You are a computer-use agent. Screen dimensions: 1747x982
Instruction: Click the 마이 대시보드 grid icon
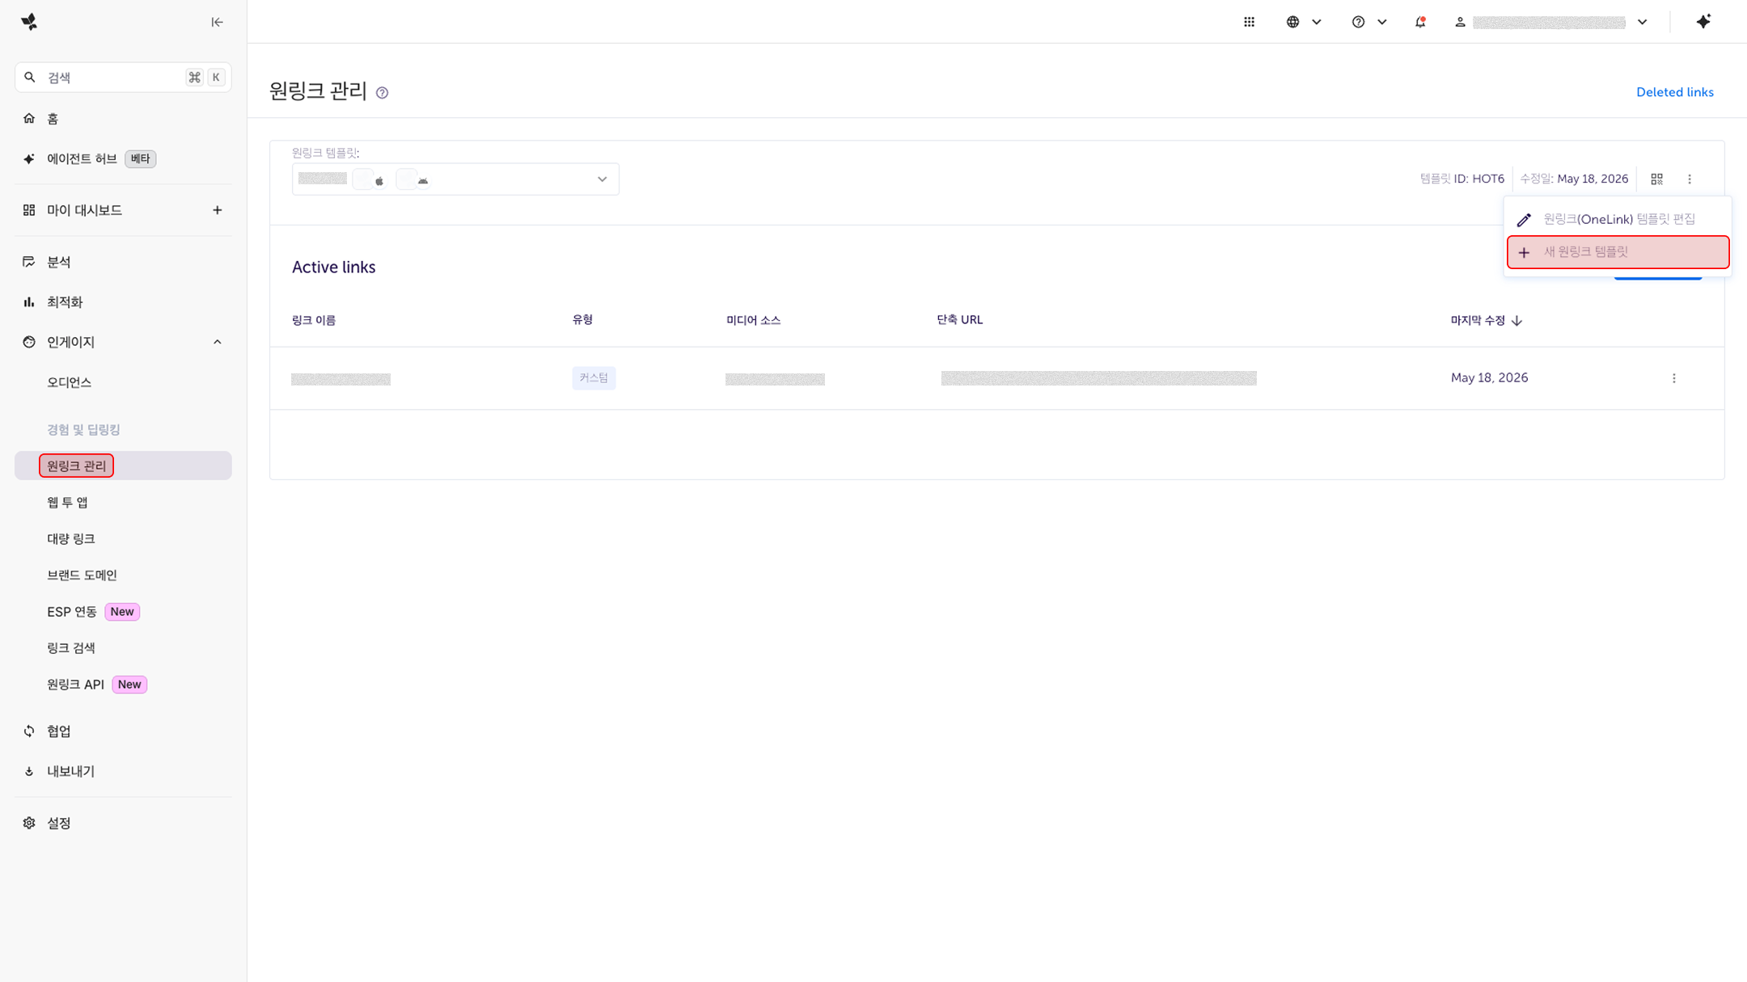29,210
